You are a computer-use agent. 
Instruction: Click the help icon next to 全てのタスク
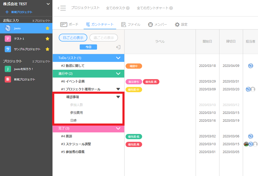pyautogui.click(x=128, y=8)
